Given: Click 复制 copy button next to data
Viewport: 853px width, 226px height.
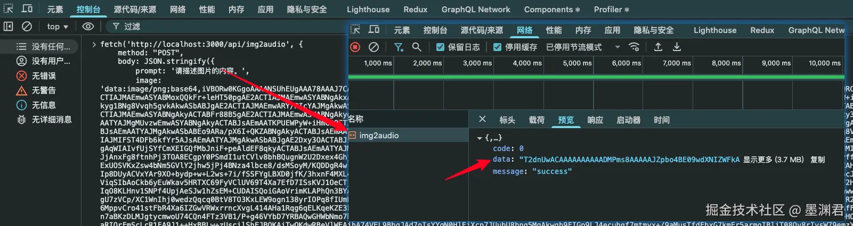Looking at the screenshot, I should (x=817, y=160).
